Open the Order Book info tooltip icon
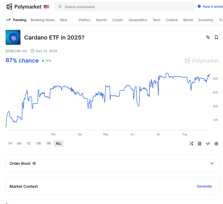 point(34,163)
